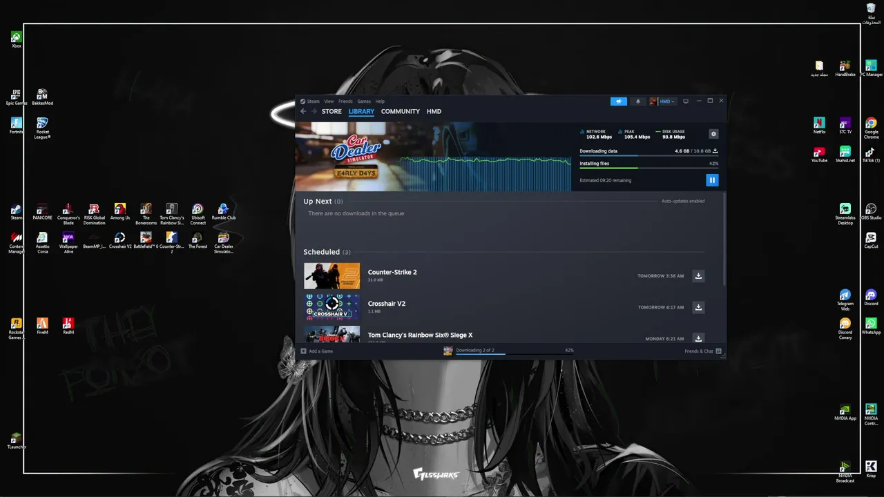
Task: Select the Xbox desktop icon
Action: point(17,39)
